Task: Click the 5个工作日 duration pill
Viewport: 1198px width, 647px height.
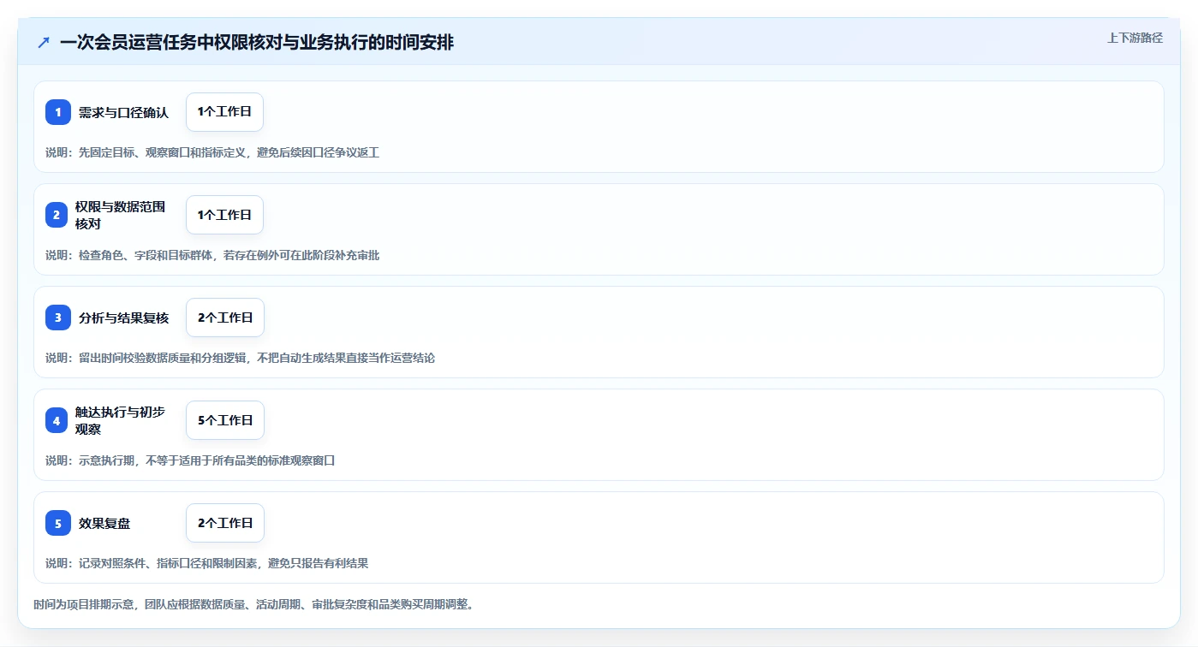Action: click(x=225, y=420)
